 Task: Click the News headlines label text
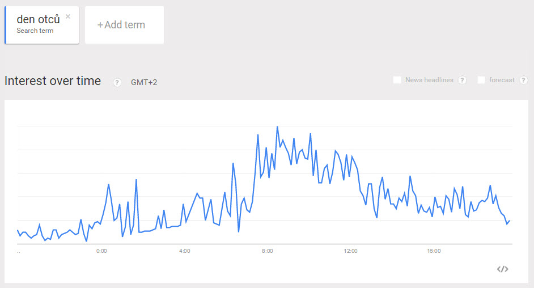coord(429,80)
